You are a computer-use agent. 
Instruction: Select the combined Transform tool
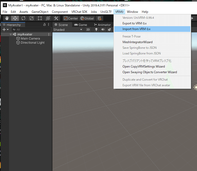[48, 18]
